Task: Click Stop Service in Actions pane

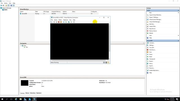Action: 152,29
